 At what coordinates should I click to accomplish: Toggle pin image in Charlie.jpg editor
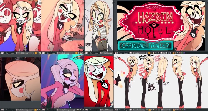[x=158, y=53]
